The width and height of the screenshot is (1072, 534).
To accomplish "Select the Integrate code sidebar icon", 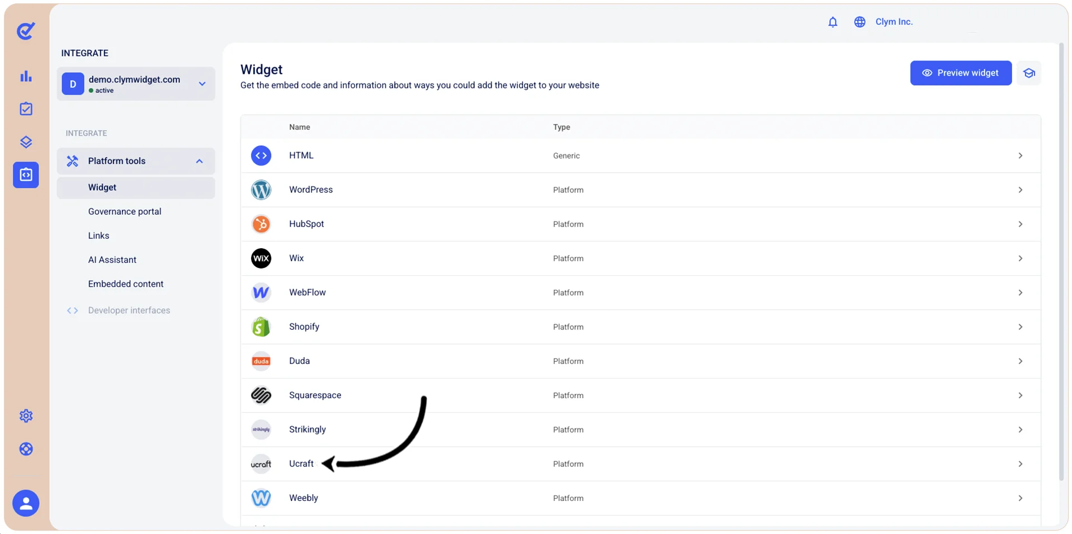I will coord(26,175).
